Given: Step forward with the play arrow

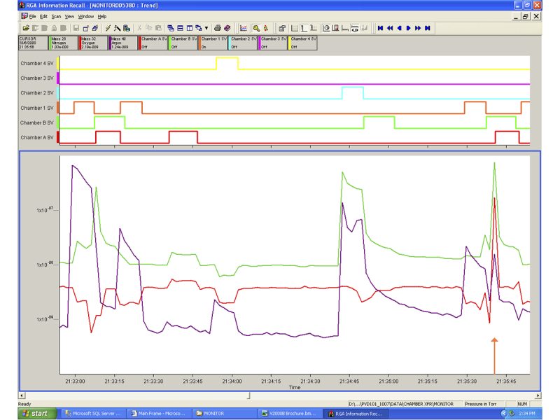Looking at the screenshot, I should click(408, 28).
